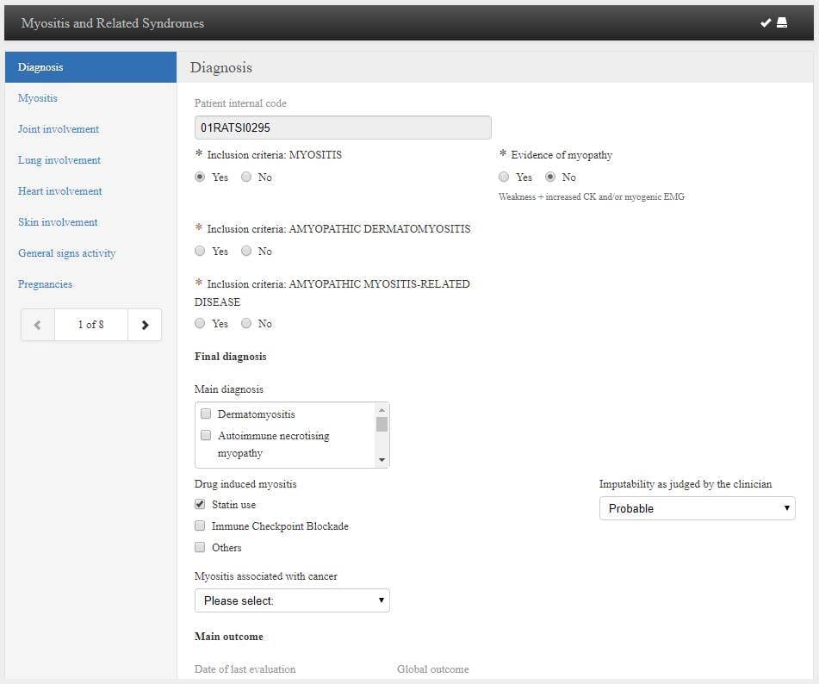Expand Myositis associated with cancer dropdown

coord(292,600)
